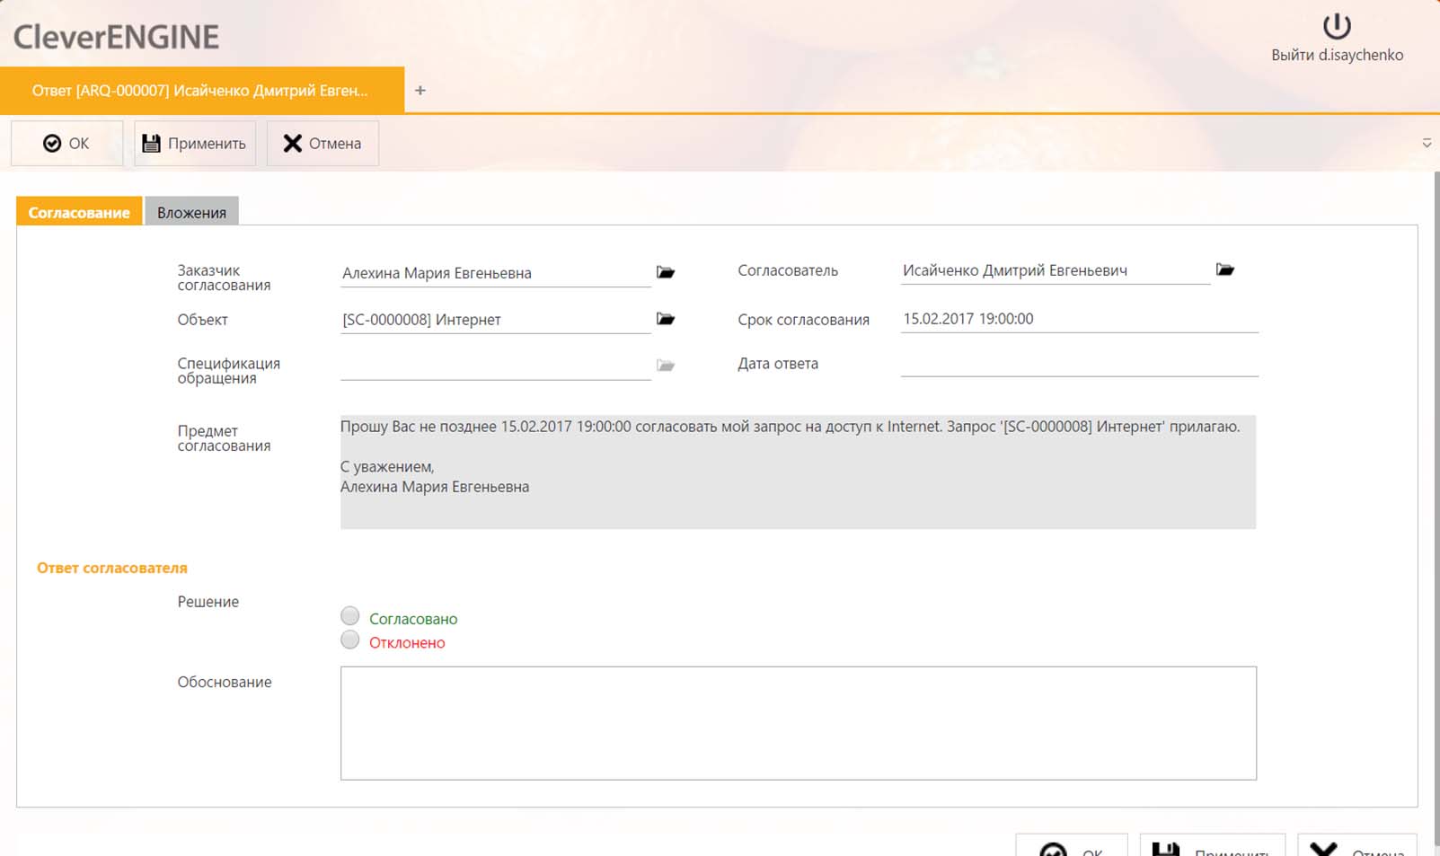Click the bottom OK button
1440x856 pixels.
[1072, 845]
